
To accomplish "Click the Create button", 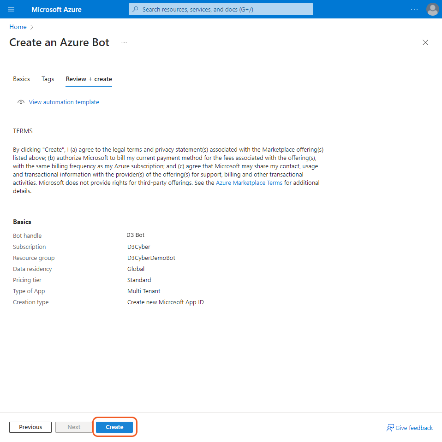I will coord(114,427).
